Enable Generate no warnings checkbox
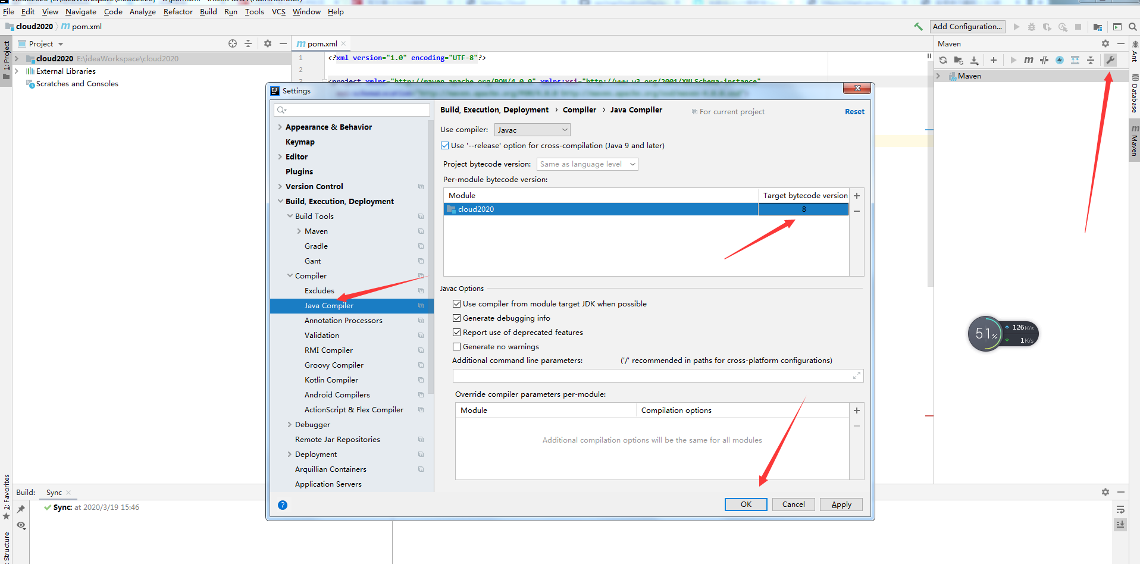Viewport: 1140px width, 564px height. (457, 347)
